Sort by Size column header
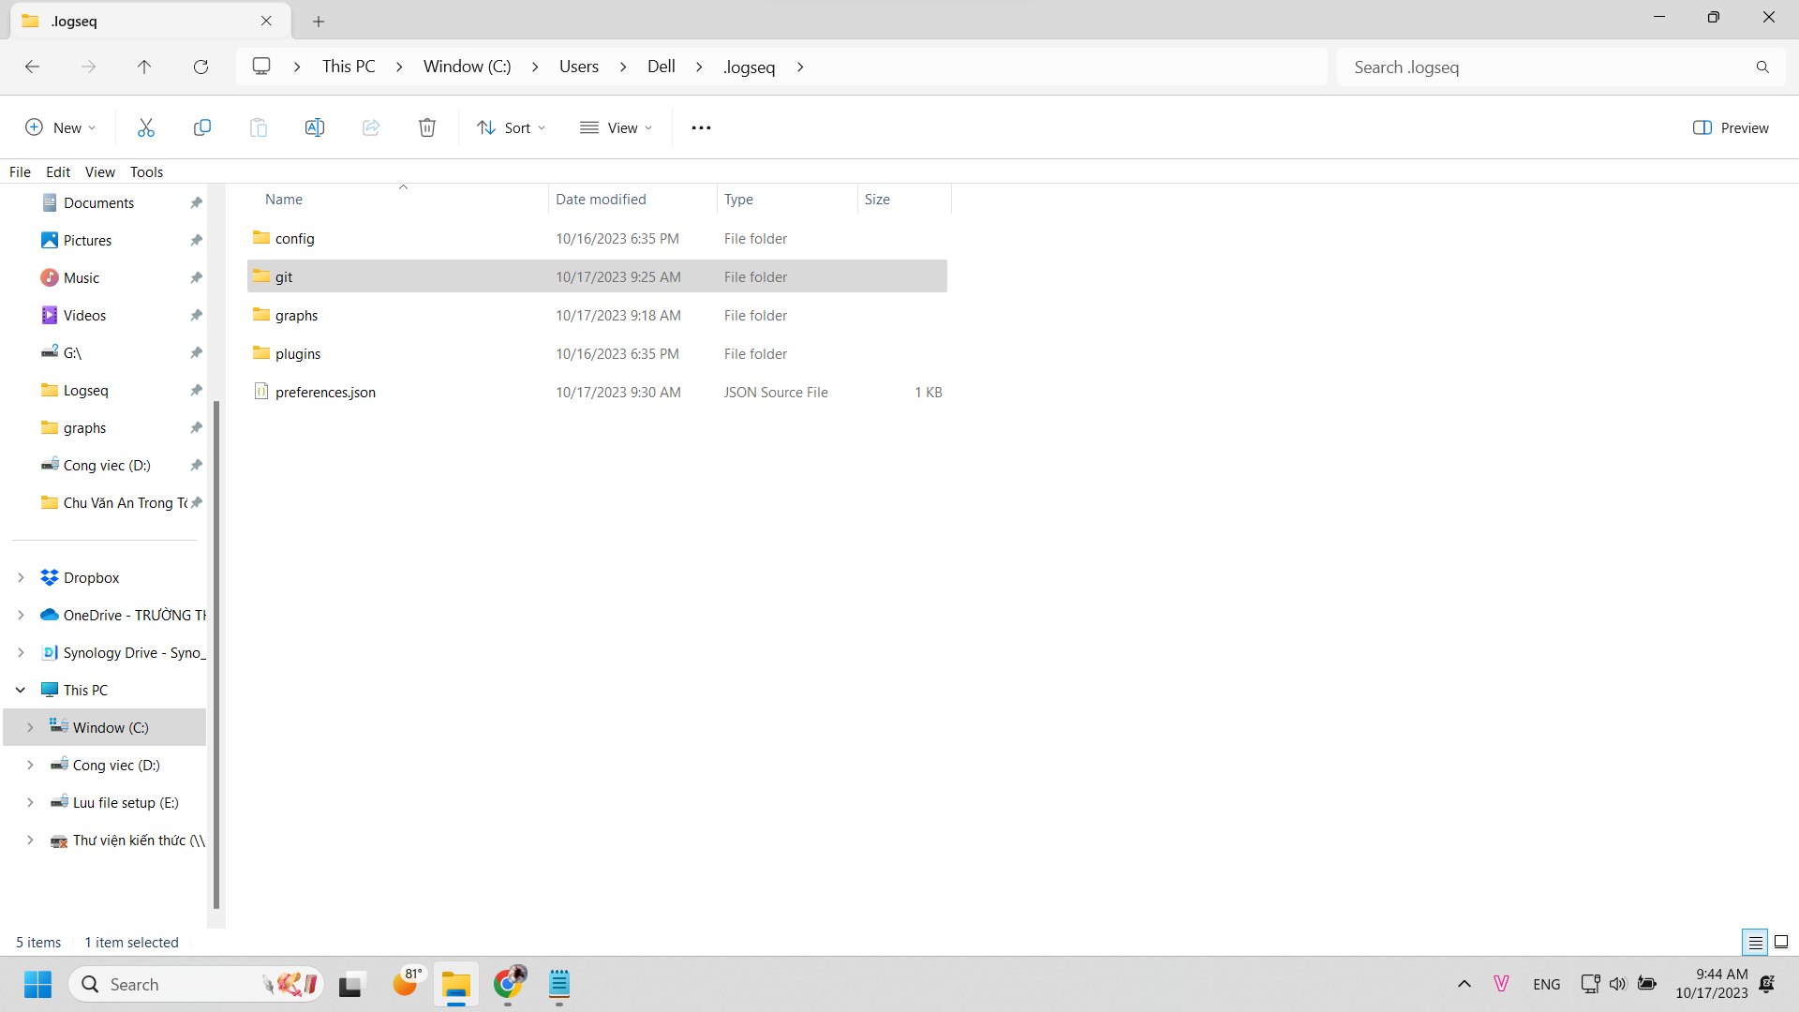Image resolution: width=1799 pixels, height=1012 pixels. coord(904,199)
